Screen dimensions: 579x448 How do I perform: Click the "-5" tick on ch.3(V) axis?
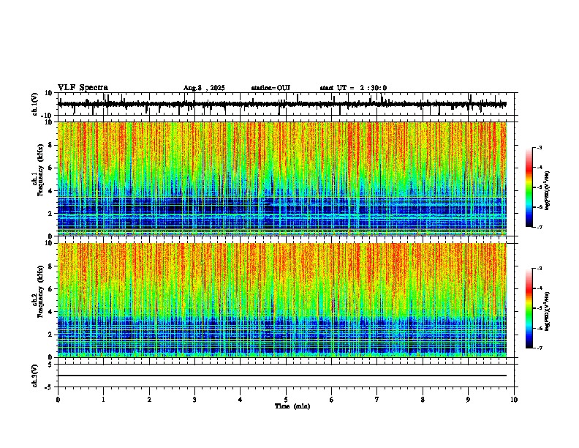(x=49, y=387)
